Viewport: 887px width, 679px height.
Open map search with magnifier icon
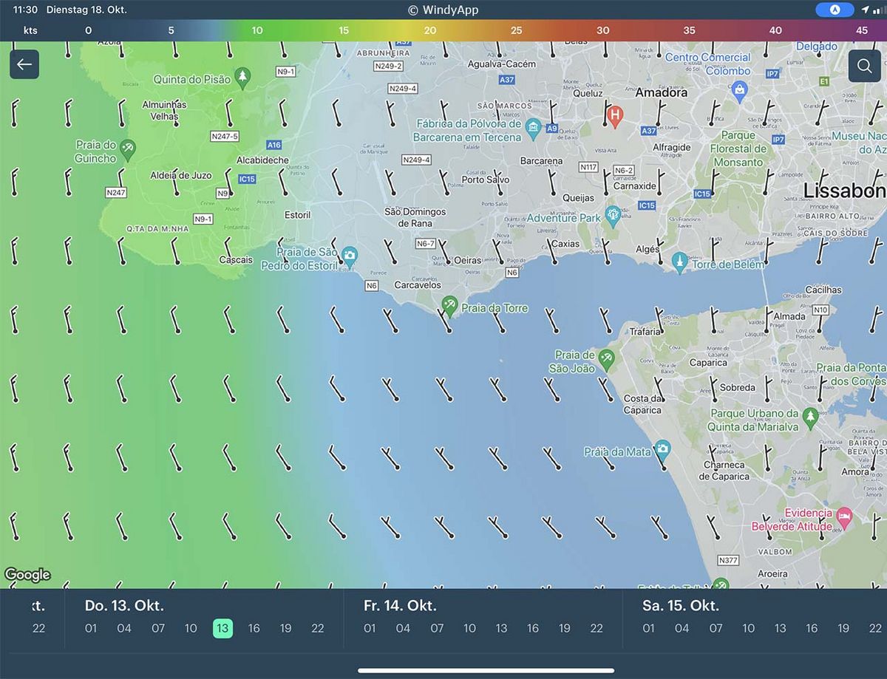(x=864, y=66)
